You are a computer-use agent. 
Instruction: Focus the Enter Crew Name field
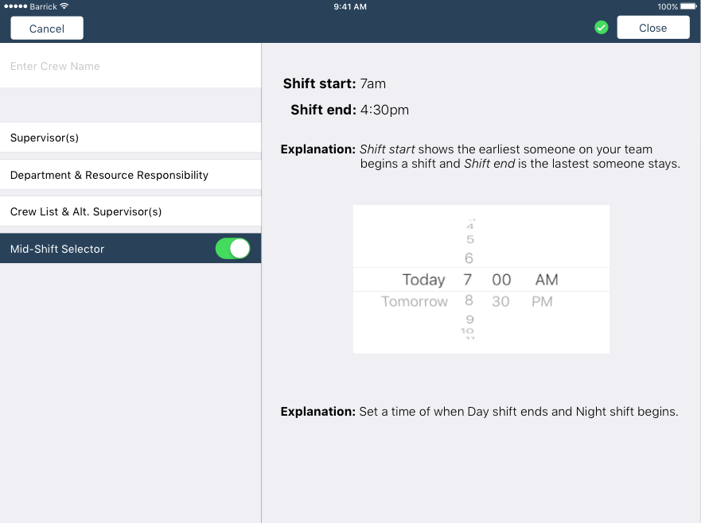130,66
